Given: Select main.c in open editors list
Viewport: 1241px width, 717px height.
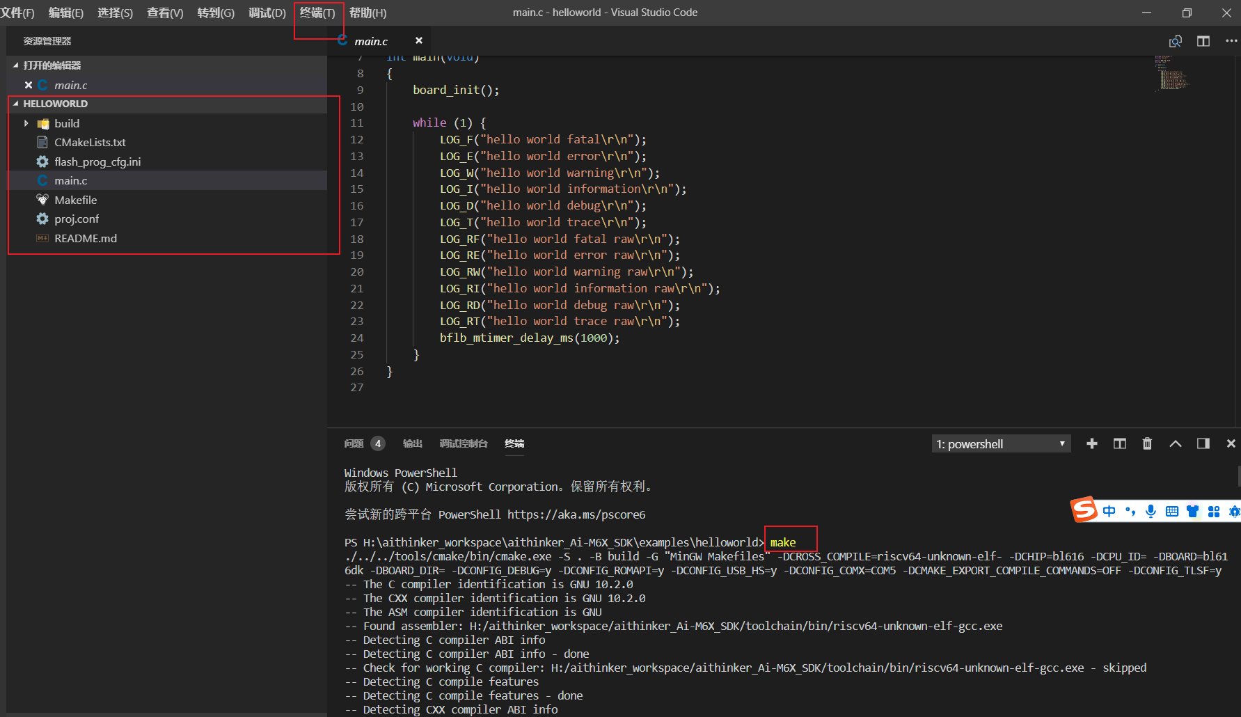Looking at the screenshot, I should pyautogui.click(x=71, y=85).
